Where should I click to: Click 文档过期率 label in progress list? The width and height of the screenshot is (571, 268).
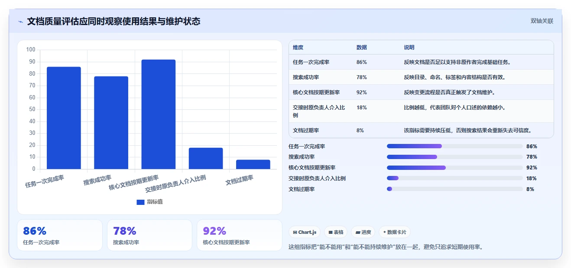[302, 189]
